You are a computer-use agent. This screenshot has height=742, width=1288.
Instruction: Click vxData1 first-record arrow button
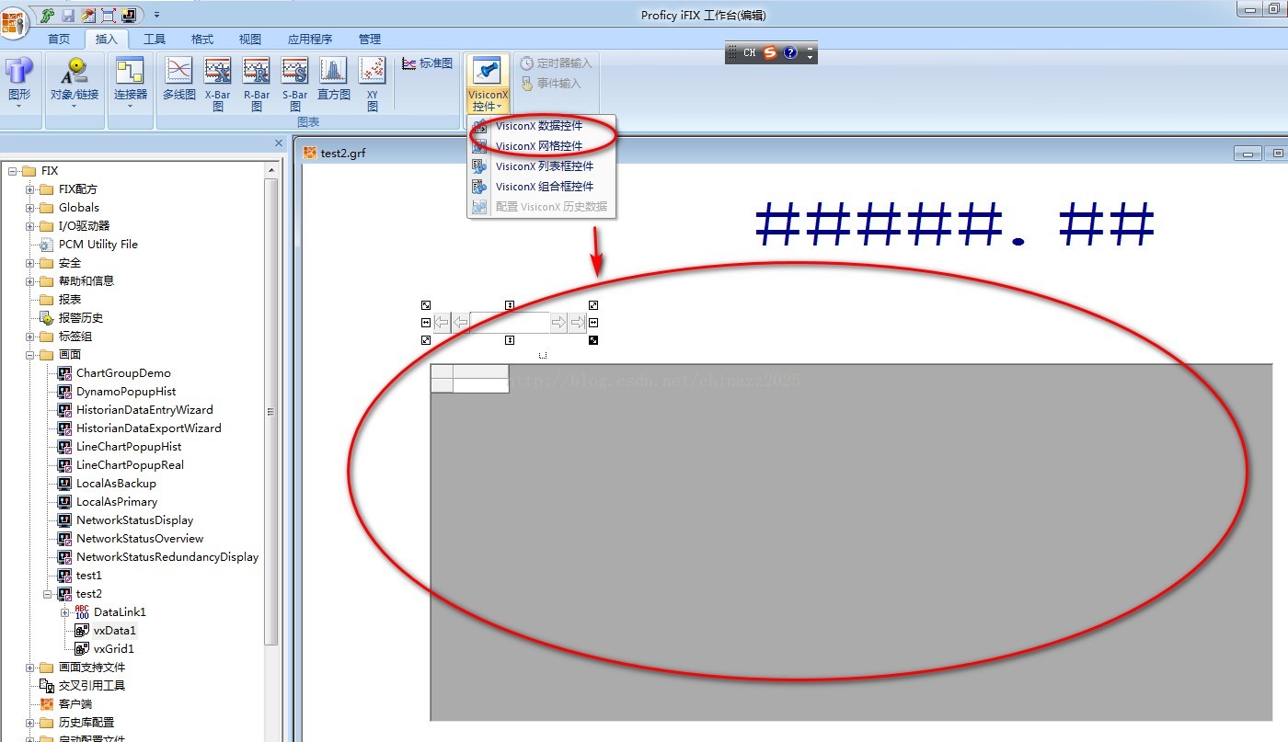click(442, 323)
